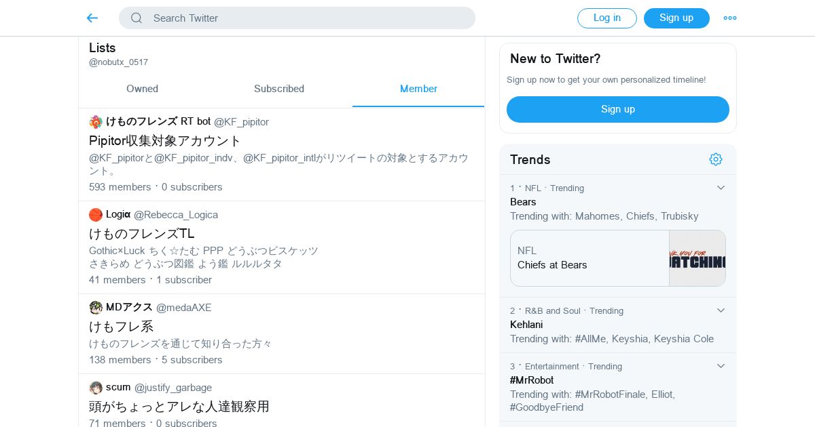Expand the Bears trend chevron
Screen dimensions: 815x427
(721, 188)
